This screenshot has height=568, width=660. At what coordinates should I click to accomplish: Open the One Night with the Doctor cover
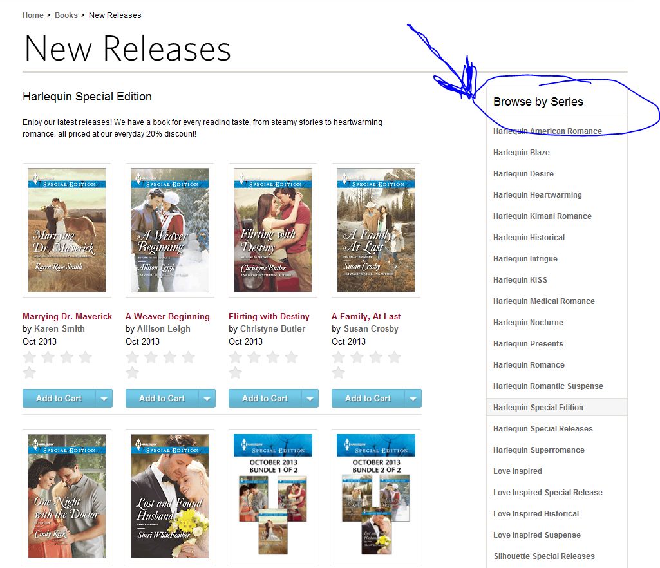tap(67, 496)
